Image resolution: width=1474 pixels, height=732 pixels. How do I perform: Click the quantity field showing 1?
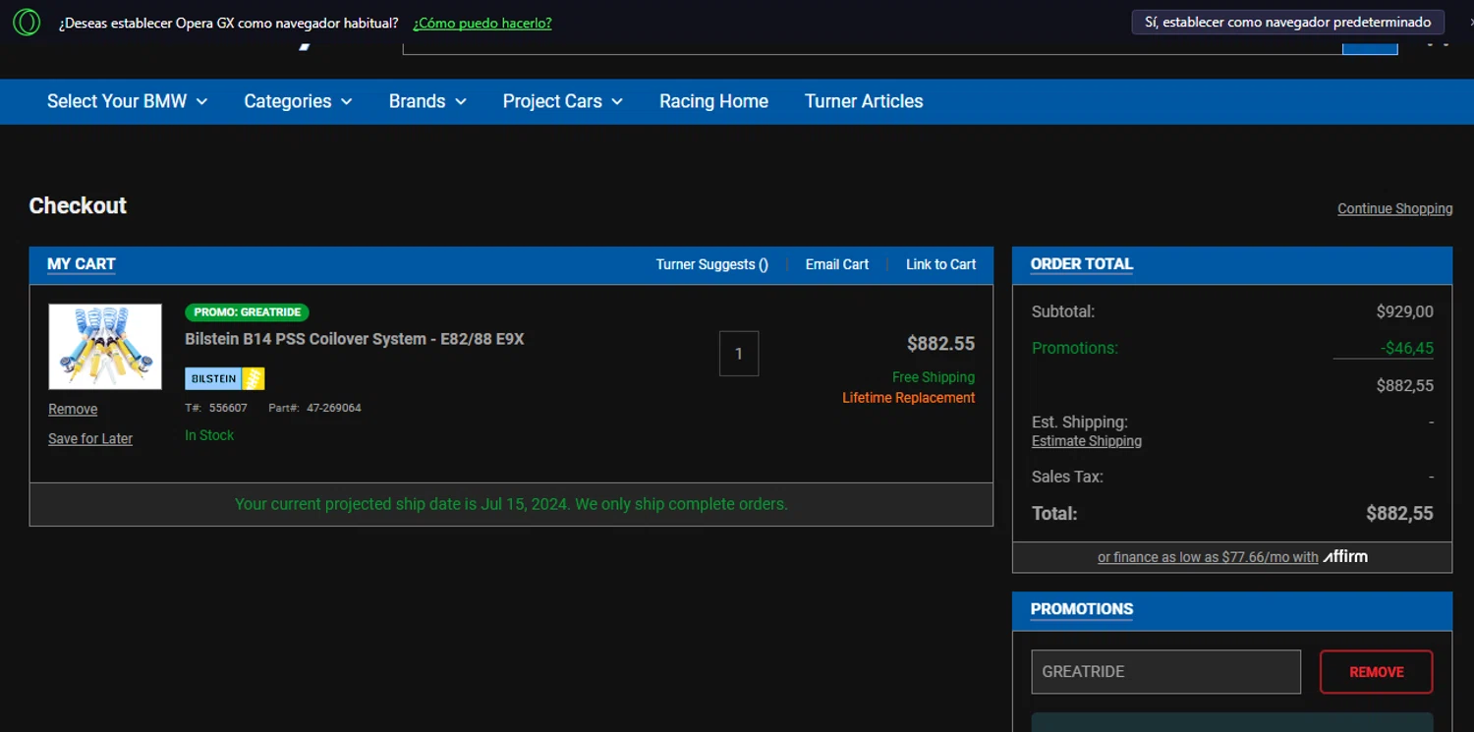click(x=739, y=354)
